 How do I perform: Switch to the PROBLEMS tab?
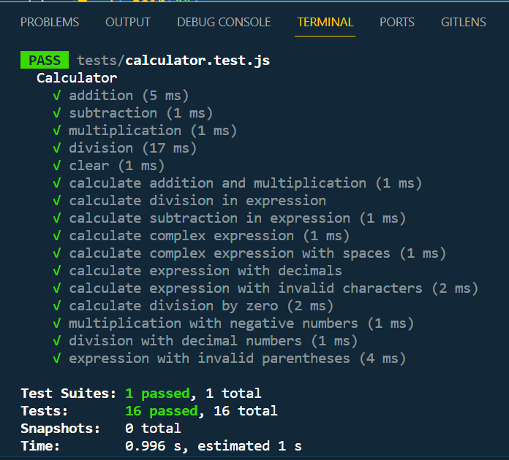click(50, 23)
